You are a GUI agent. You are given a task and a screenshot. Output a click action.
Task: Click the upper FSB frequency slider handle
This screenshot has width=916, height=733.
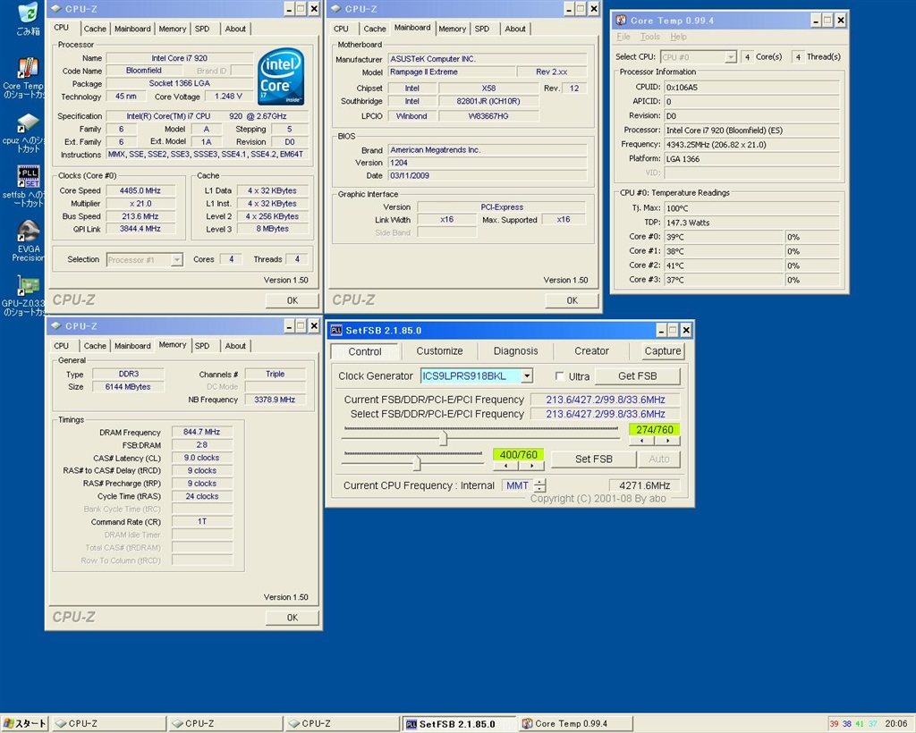(x=442, y=438)
